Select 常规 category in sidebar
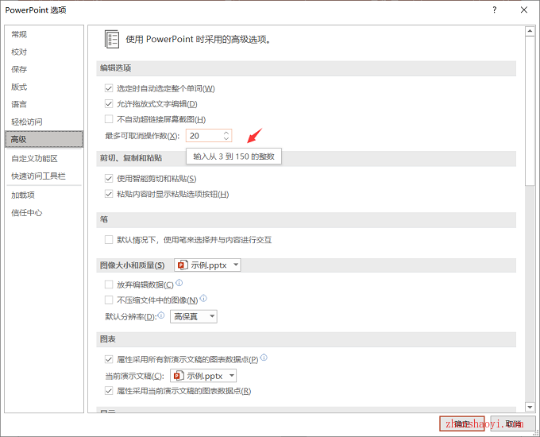Viewport: 540px width, 437px height. (x=44, y=34)
